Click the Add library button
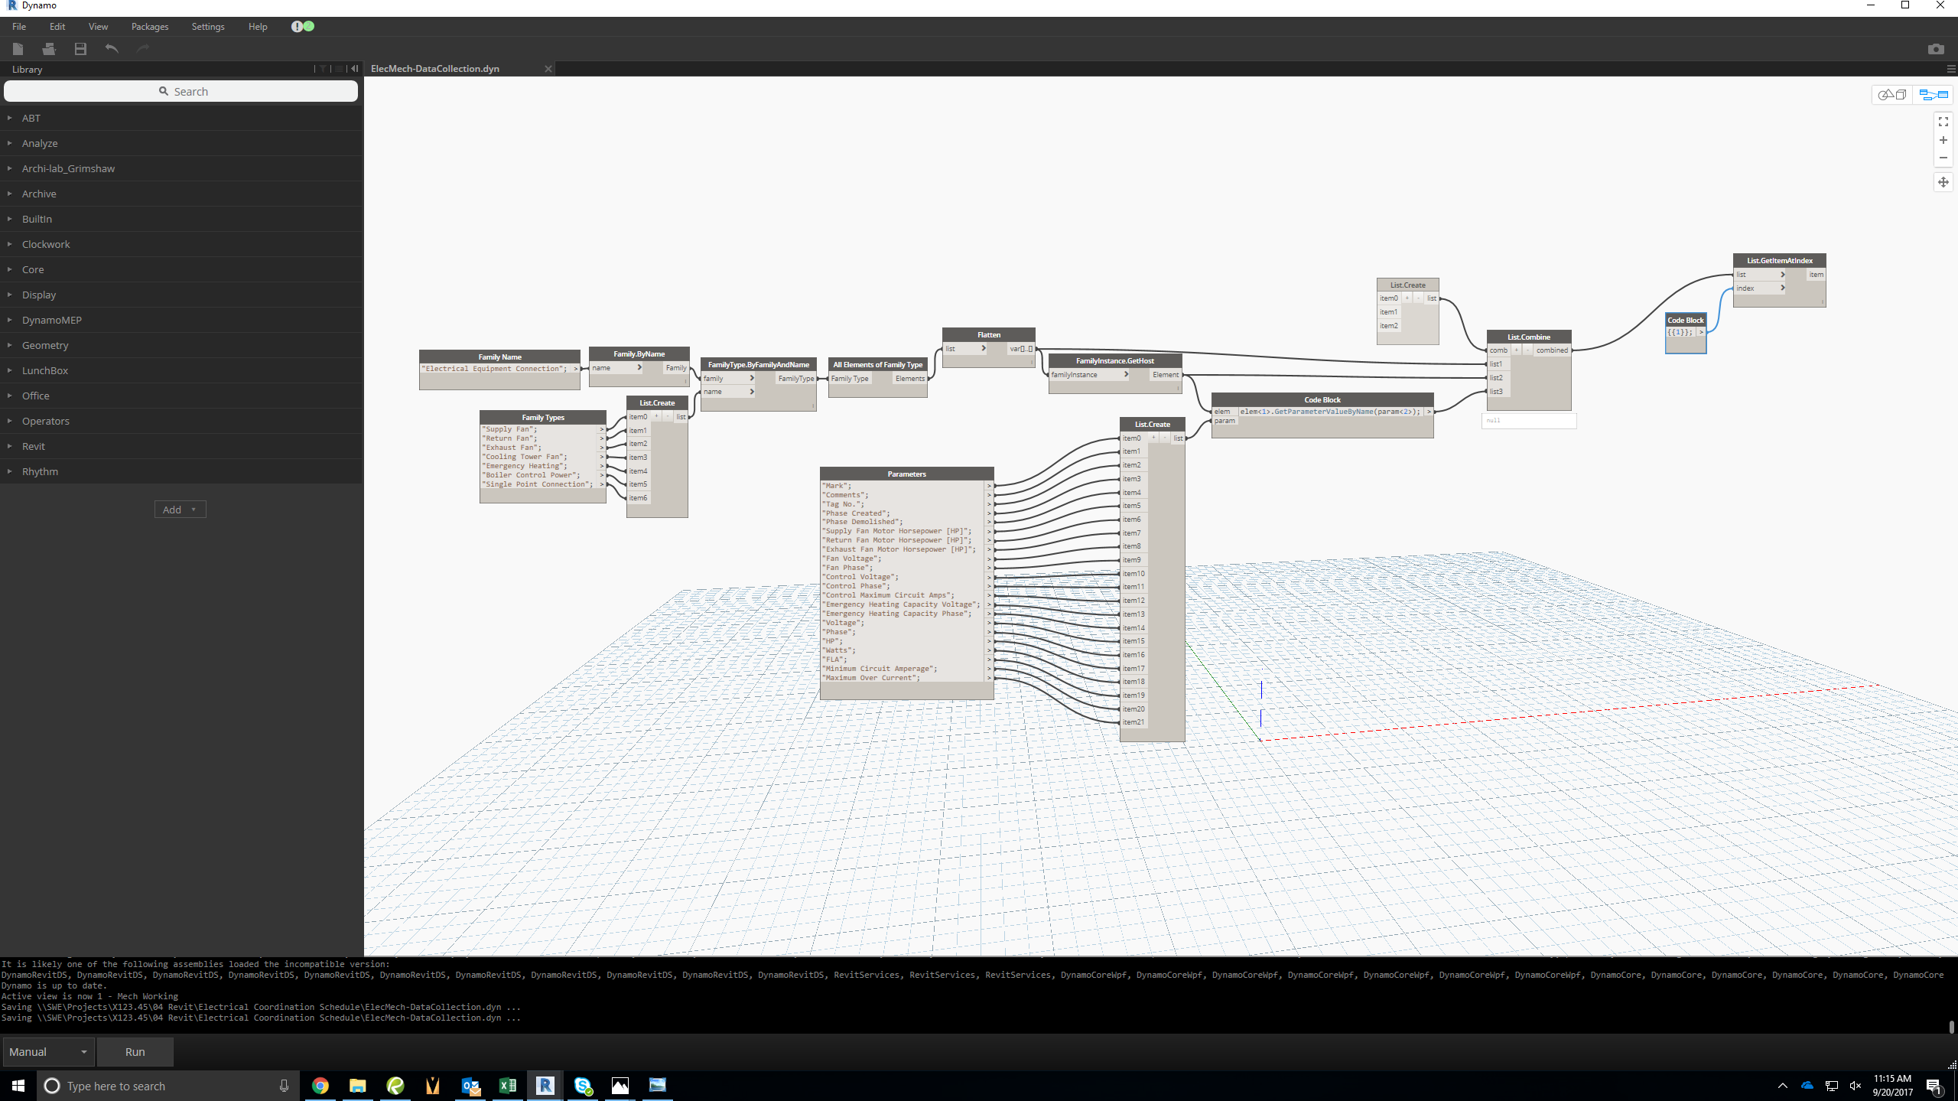Viewport: 1958px width, 1101px height. tap(180, 510)
